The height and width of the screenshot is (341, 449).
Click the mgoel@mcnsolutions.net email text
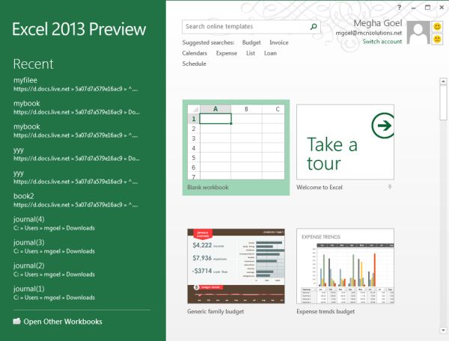369,33
